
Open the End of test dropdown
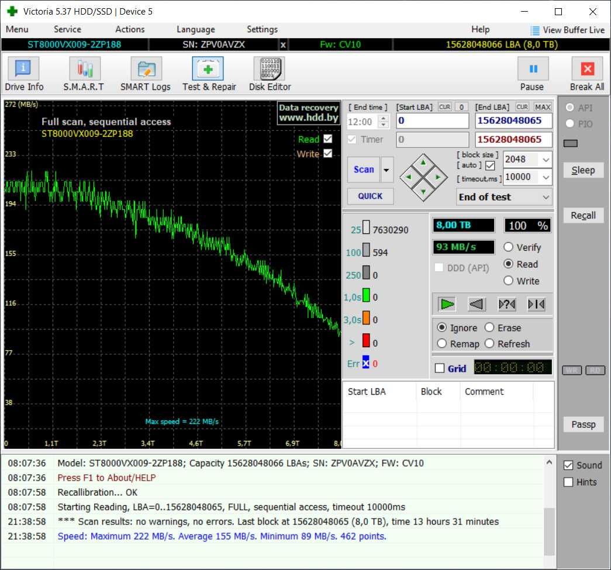546,197
